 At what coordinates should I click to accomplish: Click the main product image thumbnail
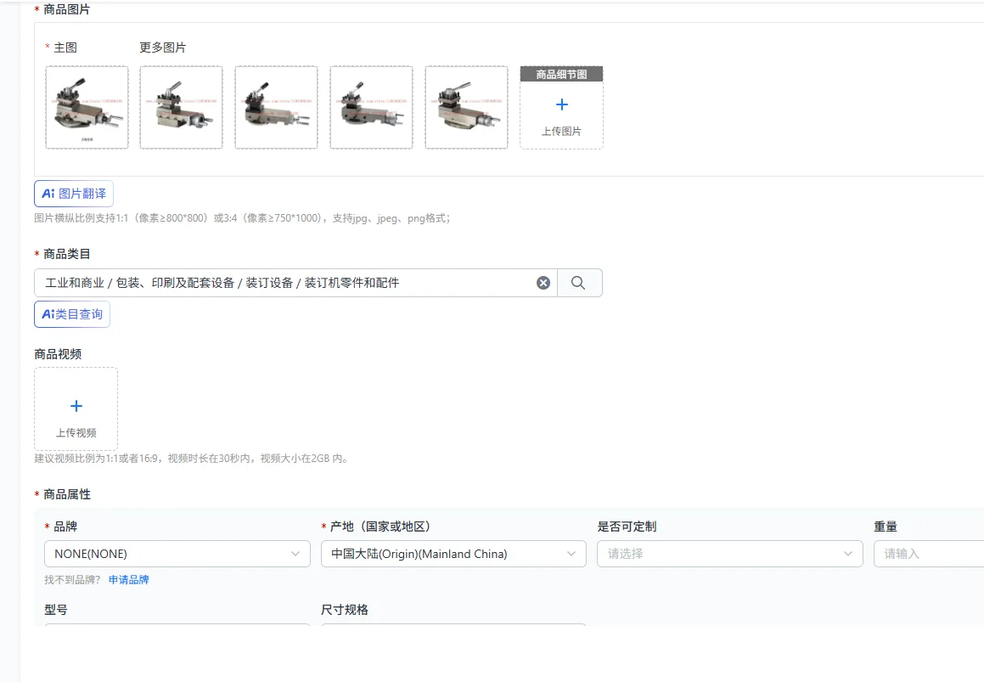[x=87, y=107]
